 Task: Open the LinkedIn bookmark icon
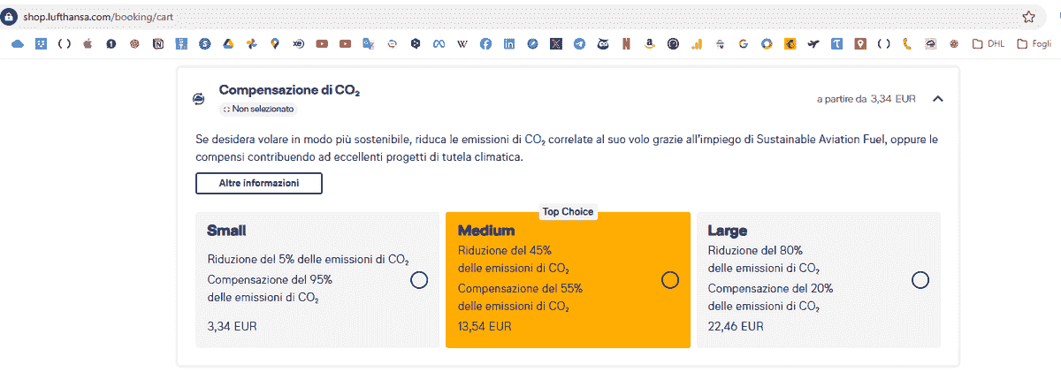(509, 43)
